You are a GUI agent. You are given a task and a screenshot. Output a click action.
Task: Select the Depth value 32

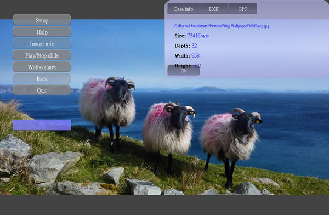(x=194, y=46)
